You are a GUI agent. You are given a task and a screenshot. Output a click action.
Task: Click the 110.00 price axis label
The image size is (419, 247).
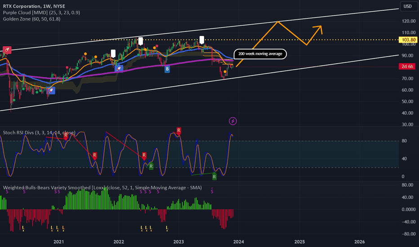pyautogui.click(x=409, y=33)
